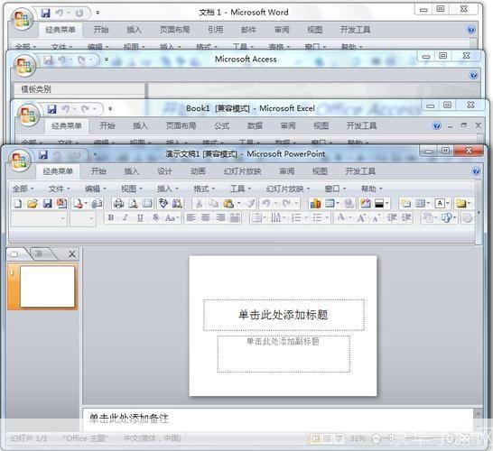The image size is (493, 451).
Task: Click the Office Button in the Word window
Action: tap(22, 18)
